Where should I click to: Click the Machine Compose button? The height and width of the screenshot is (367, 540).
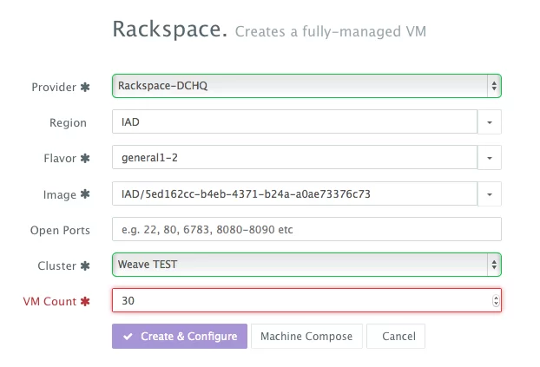coord(306,336)
